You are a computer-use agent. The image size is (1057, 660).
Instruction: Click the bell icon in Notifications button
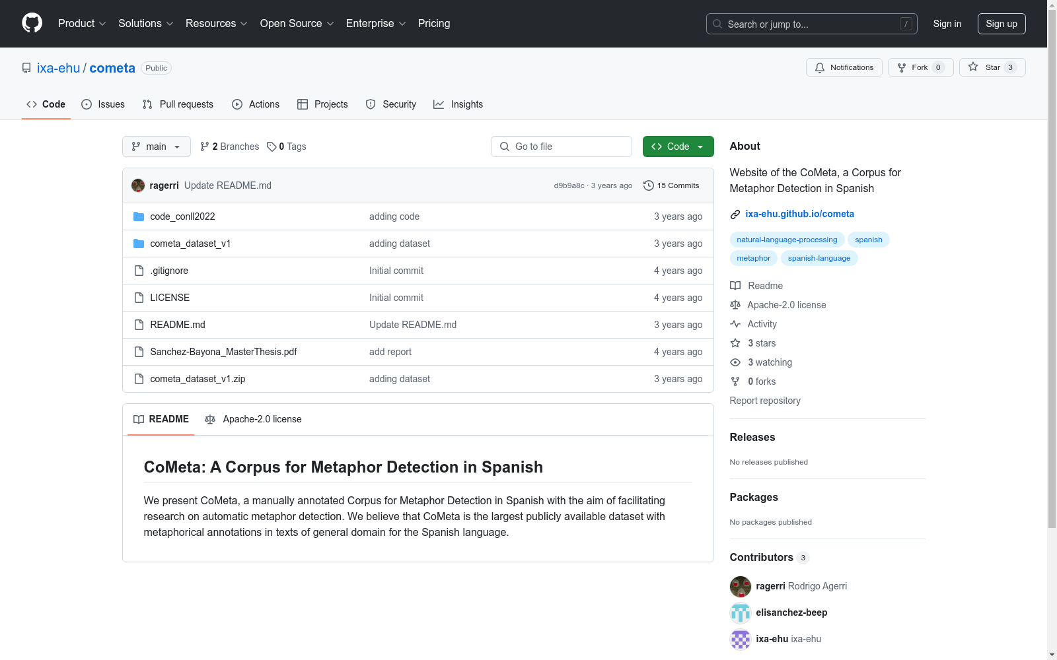pos(820,67)
